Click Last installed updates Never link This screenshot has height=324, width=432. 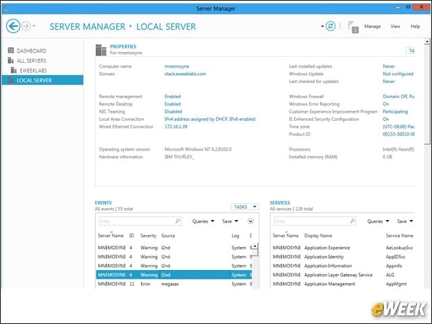click(389, 66)
